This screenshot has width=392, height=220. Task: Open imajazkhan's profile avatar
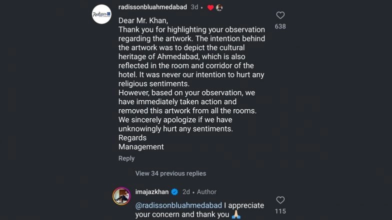click(x=121, y=196)
